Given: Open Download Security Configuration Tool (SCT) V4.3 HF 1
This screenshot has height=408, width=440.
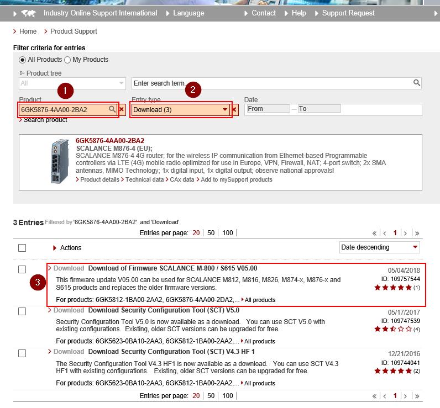Looking at the screenshot, I should [x=171, y=352].
